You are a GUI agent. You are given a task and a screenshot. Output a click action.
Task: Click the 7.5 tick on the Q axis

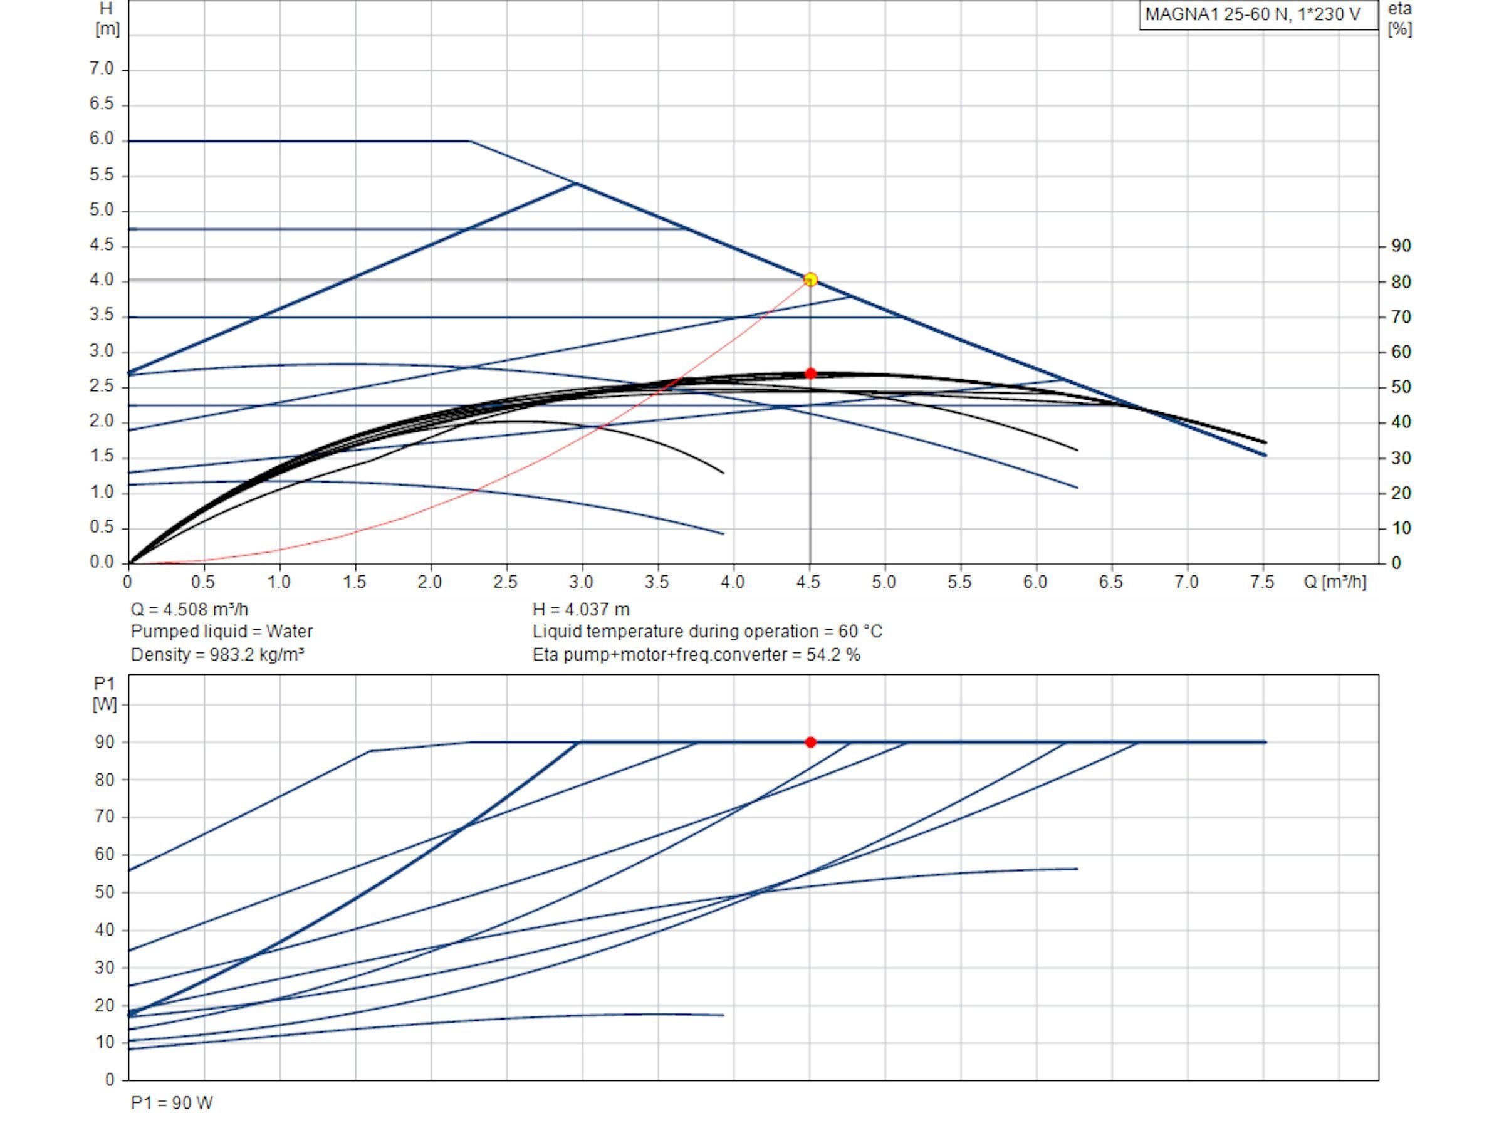[1263, 582]
